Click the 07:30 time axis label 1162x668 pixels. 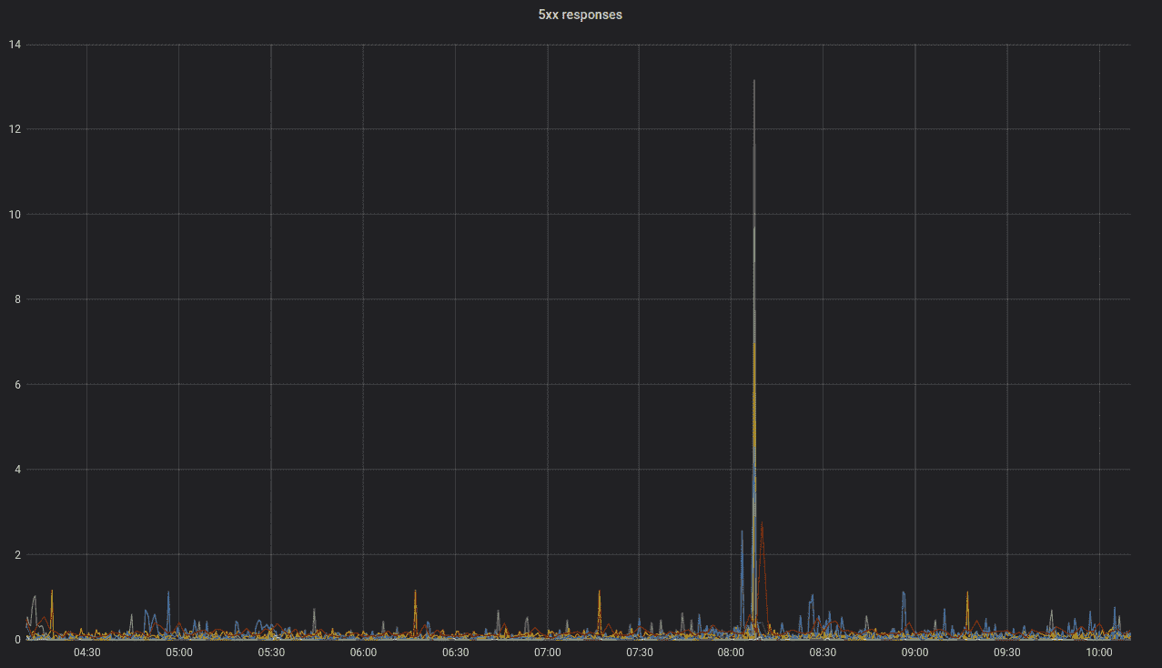(640, 653)
